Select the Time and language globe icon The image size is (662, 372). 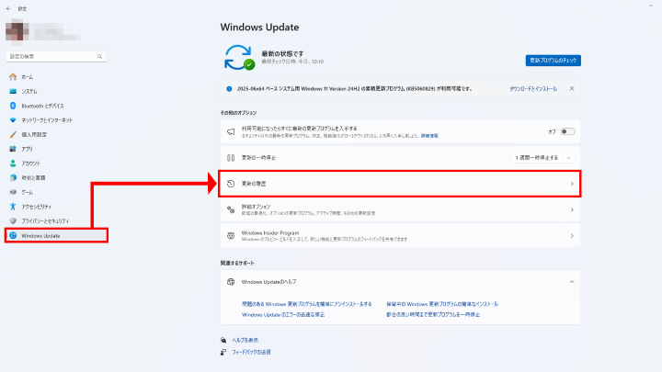click(x=13, y=177)
